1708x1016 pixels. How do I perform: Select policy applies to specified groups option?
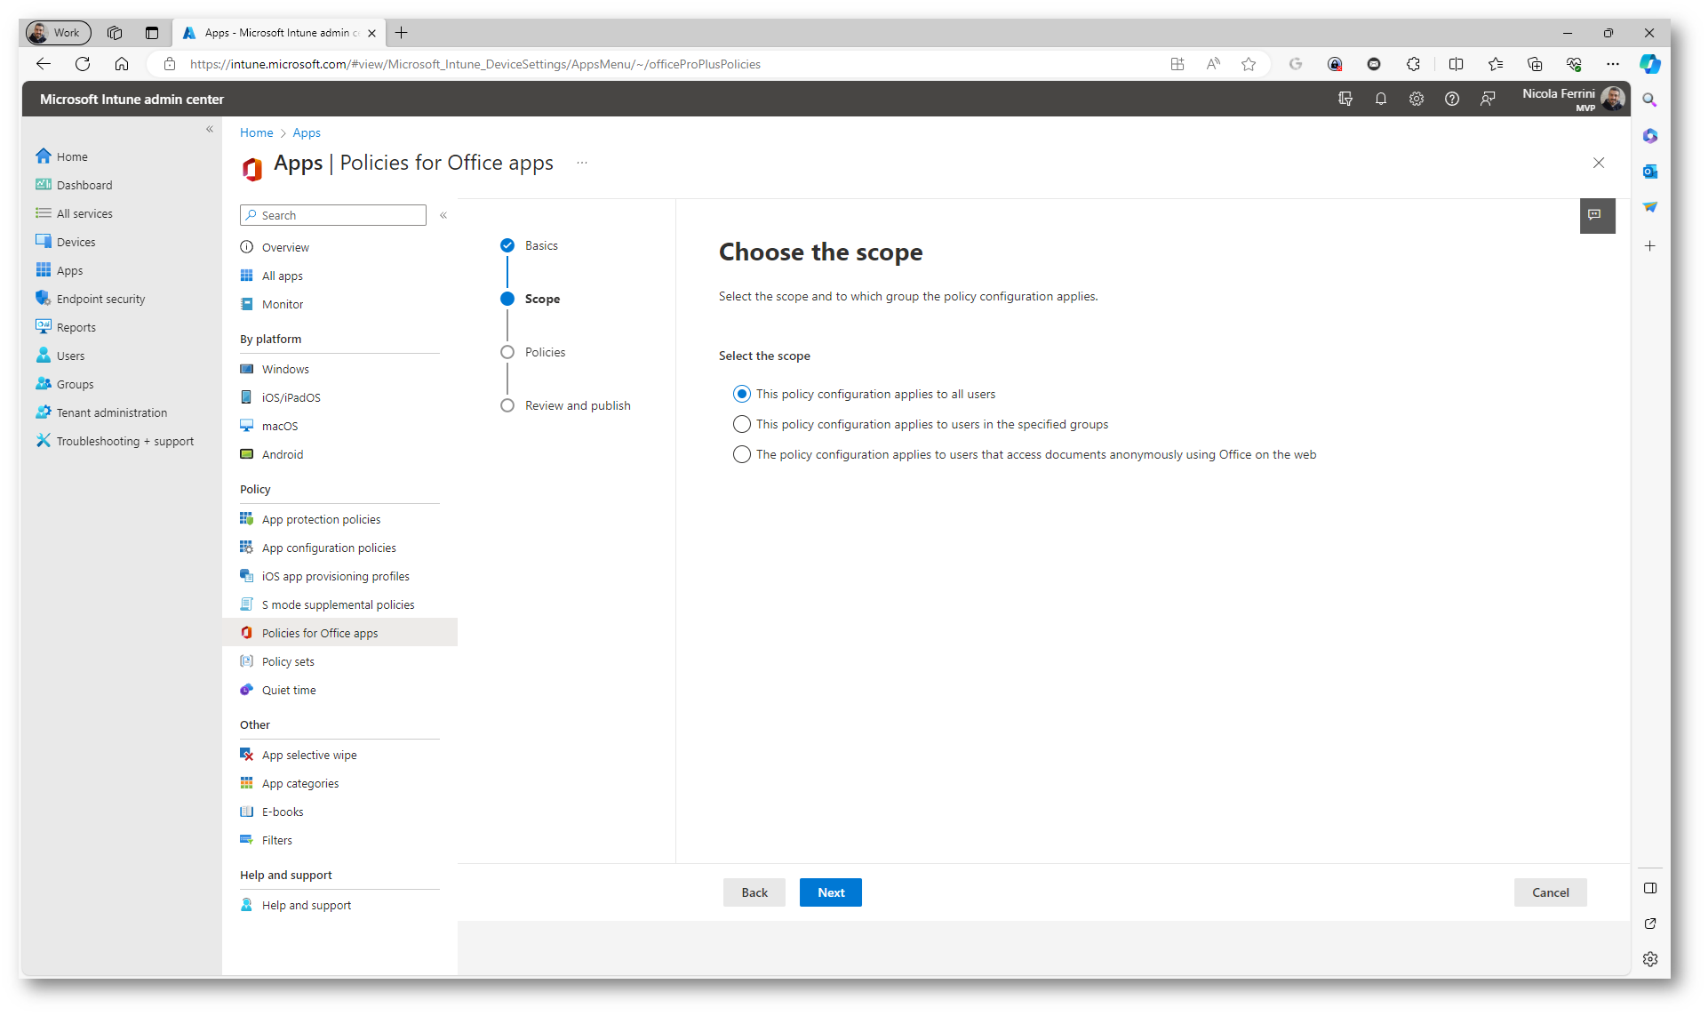pyautogui.click(x=742, y=424)
